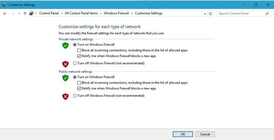Click the Search Control Panel field
274x140 pixels.
tap(241, 13)
